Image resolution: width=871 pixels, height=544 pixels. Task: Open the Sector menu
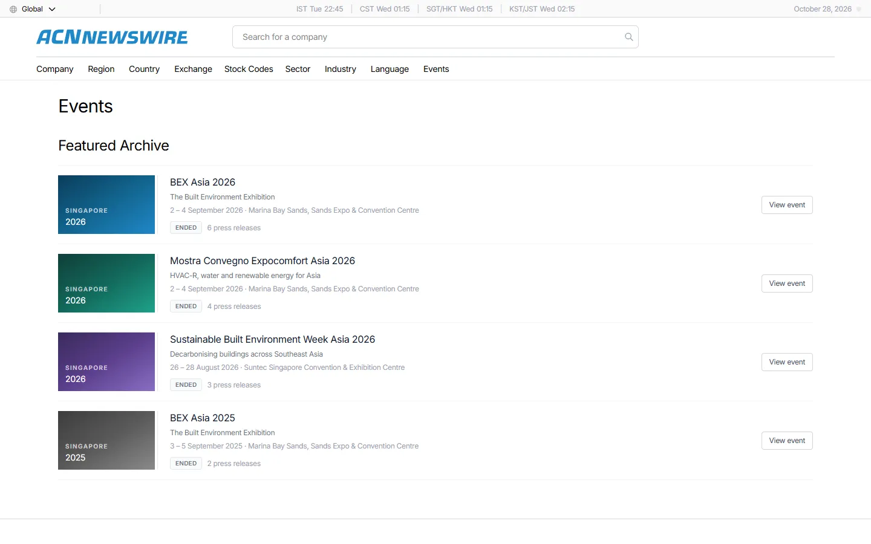298,69
